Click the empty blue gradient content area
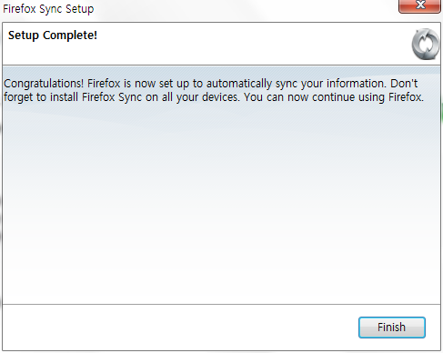Screen dimensions: 443x353 tap(221, 200)
